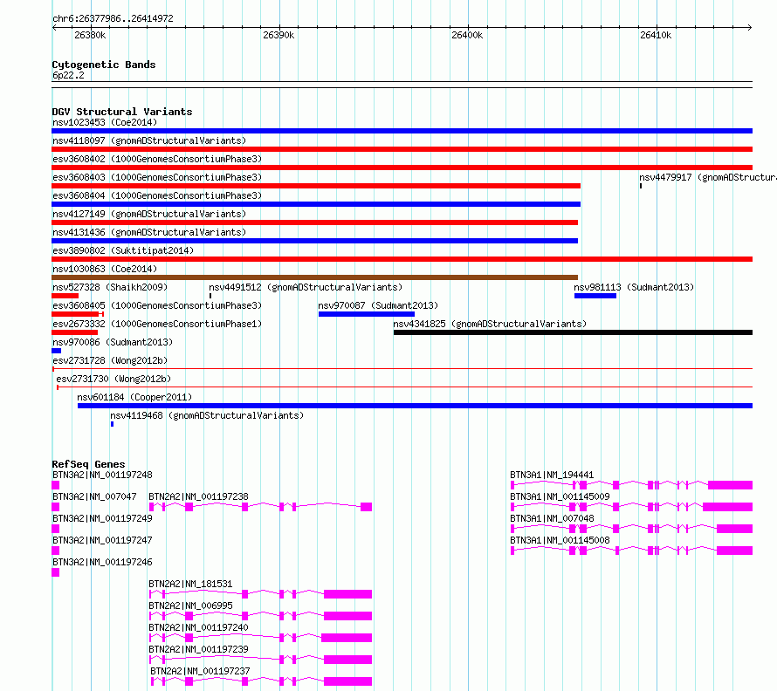
Task: Click the esv2673332 red variant bar
Action: pos(75,332)
